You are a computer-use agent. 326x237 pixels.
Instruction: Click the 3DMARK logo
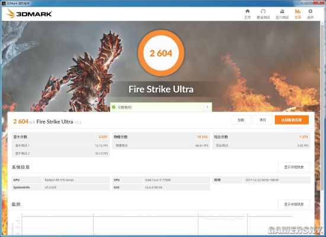click(x=29, y=14)
